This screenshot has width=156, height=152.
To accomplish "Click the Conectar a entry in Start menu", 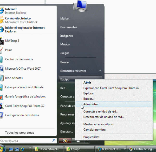I will point(67,97).
